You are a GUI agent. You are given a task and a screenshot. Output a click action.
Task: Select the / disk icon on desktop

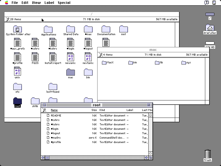tap(210, 14)
